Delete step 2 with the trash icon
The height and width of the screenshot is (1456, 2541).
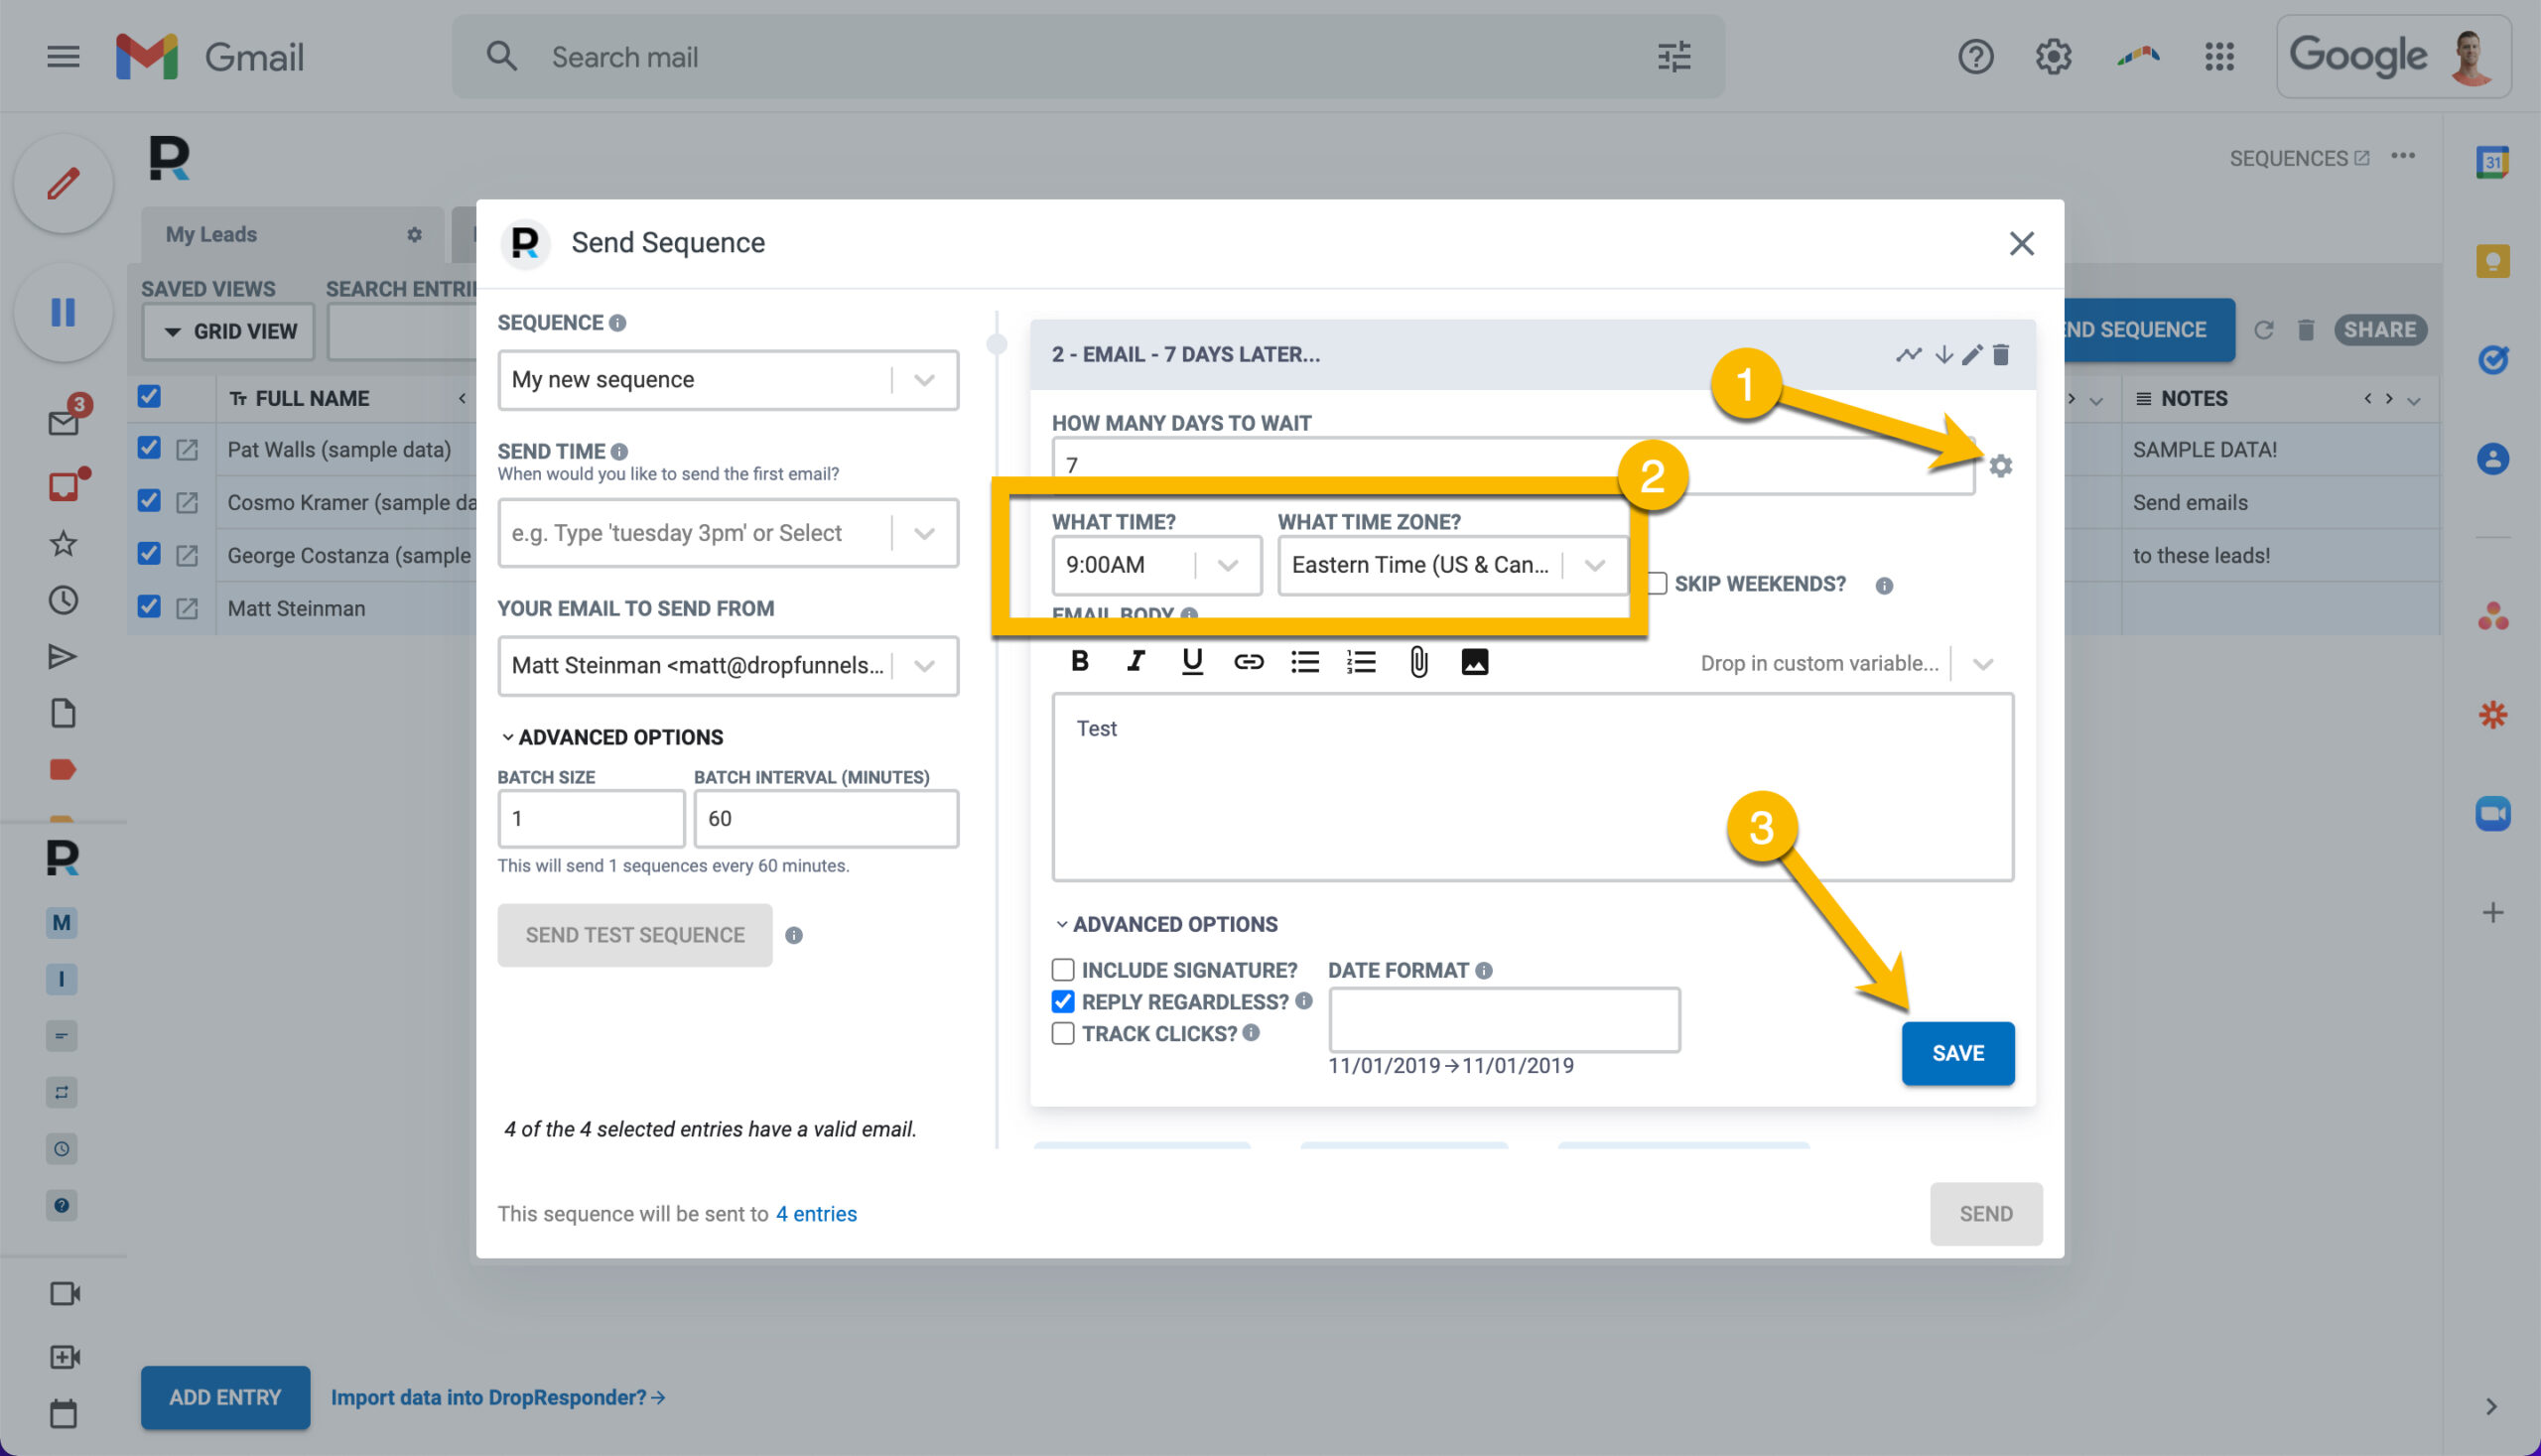[x=2000, y=354]
